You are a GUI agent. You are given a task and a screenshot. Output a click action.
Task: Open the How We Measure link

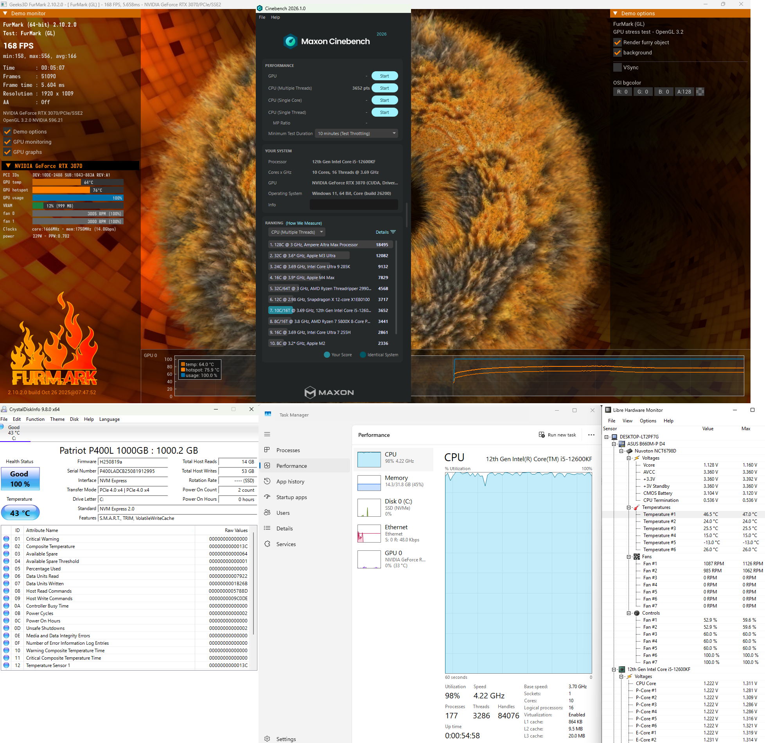tap(304, 223)
